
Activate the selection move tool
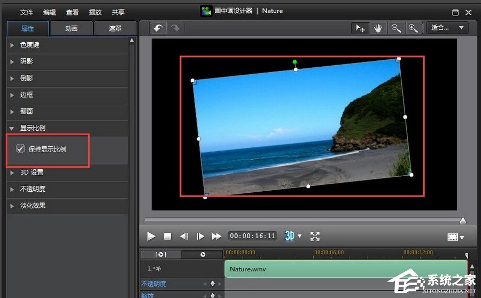(361, 28)
